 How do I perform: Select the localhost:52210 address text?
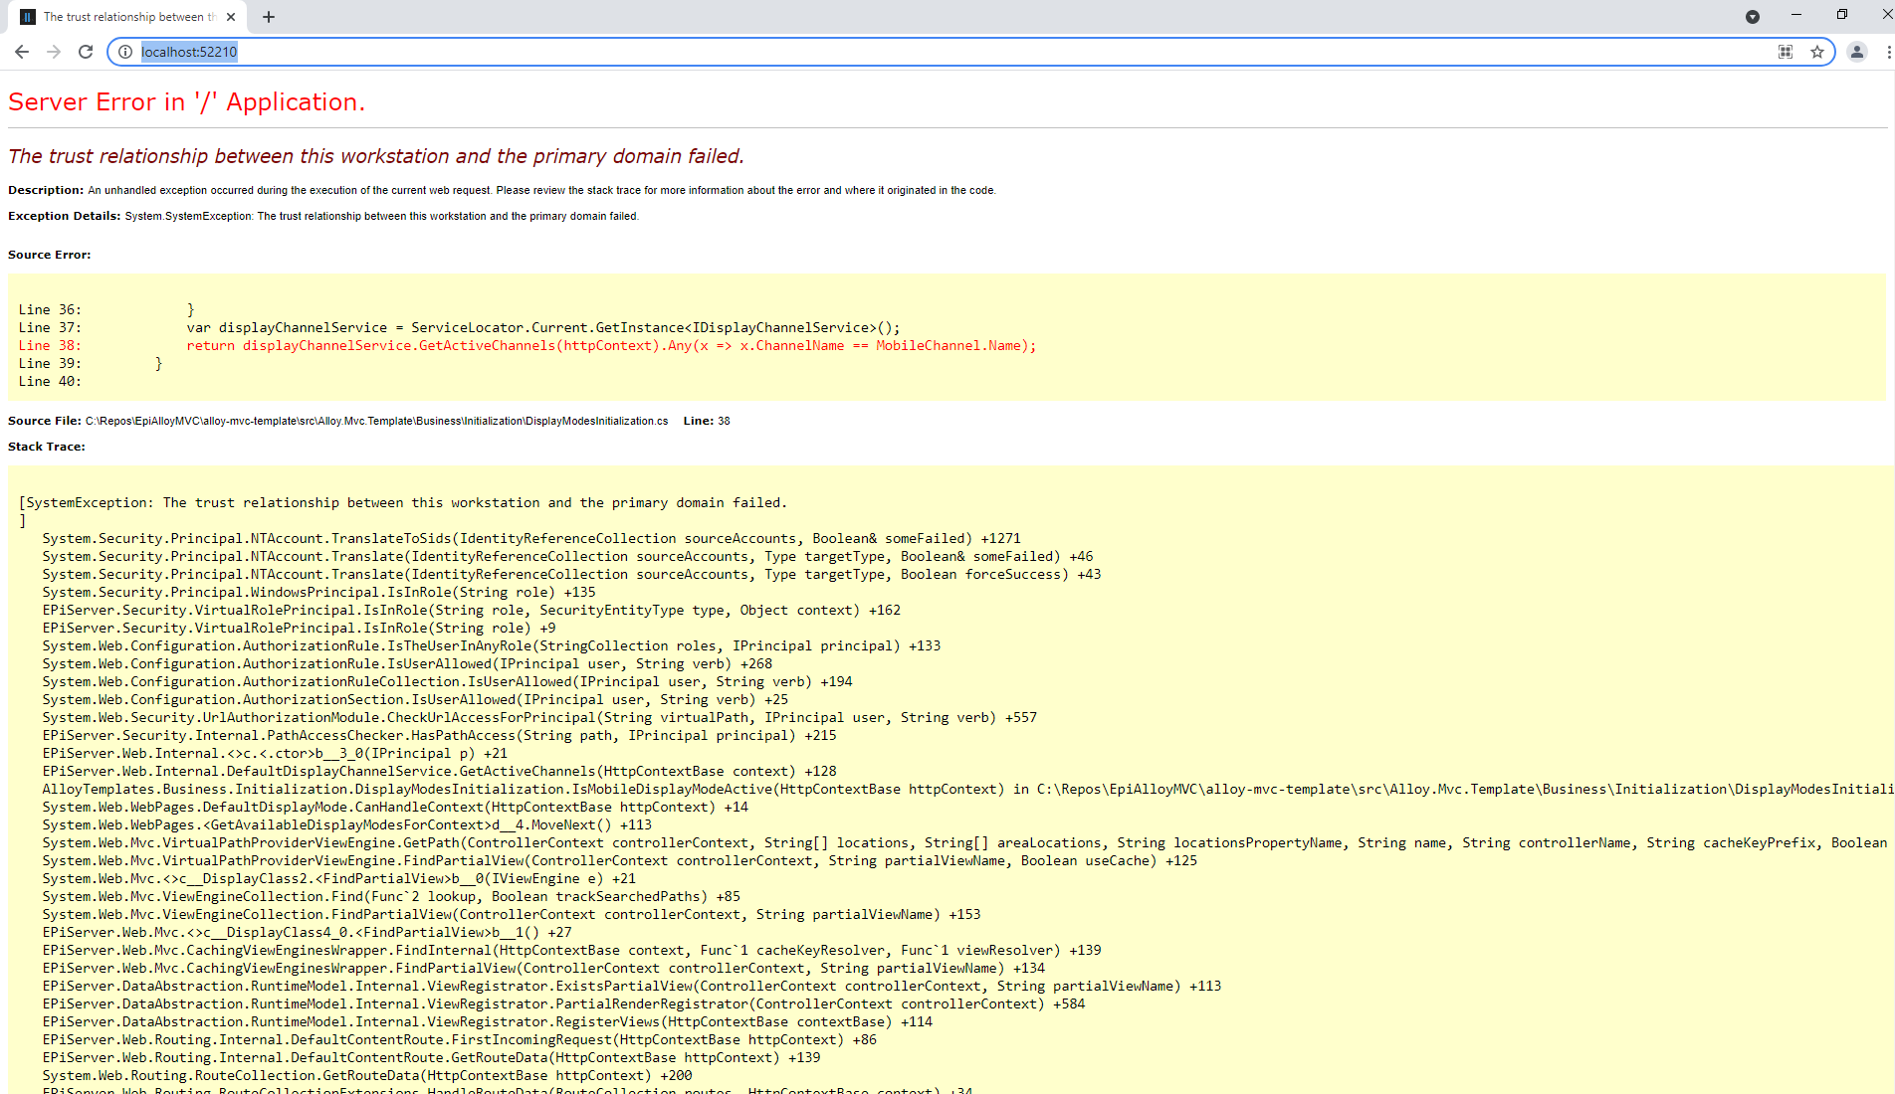[189, 52]
